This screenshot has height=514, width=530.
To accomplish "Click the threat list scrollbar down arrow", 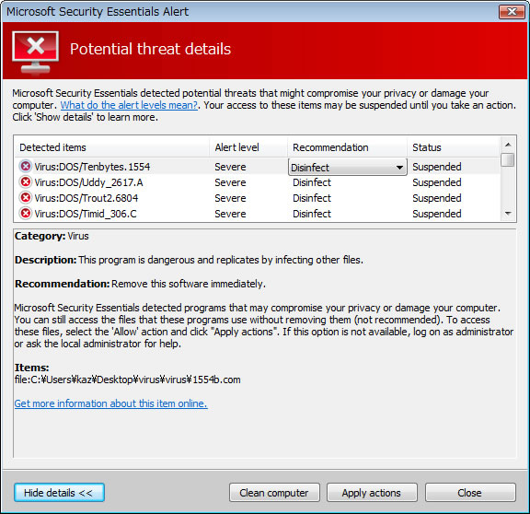I will pyautogui.click(x=508, y=214).
